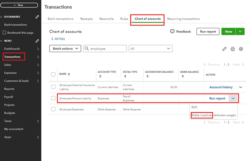This screenshot has width=246, height=161.
Task: Open Account history for National Insurance Liability
Action: click(220, 87)
